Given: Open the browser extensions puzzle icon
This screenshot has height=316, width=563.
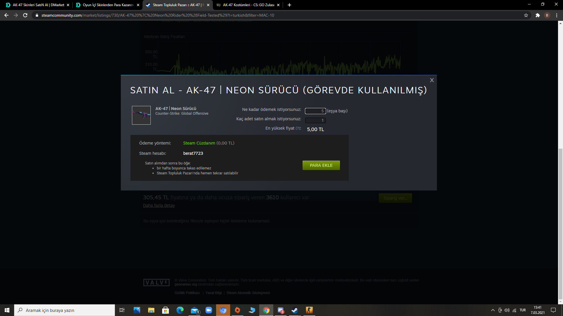Looking at the screenshot, I should tap(537, 15).
